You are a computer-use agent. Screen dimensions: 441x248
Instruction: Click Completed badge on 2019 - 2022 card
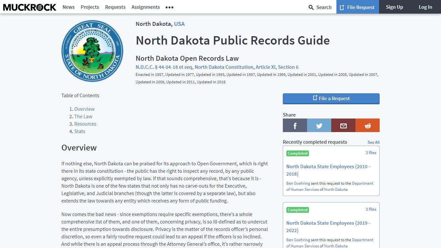point(298,210)
